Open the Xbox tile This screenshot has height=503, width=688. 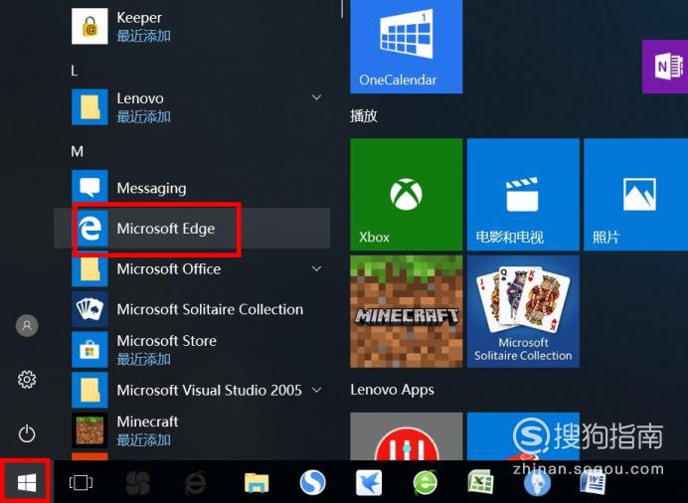406,194
